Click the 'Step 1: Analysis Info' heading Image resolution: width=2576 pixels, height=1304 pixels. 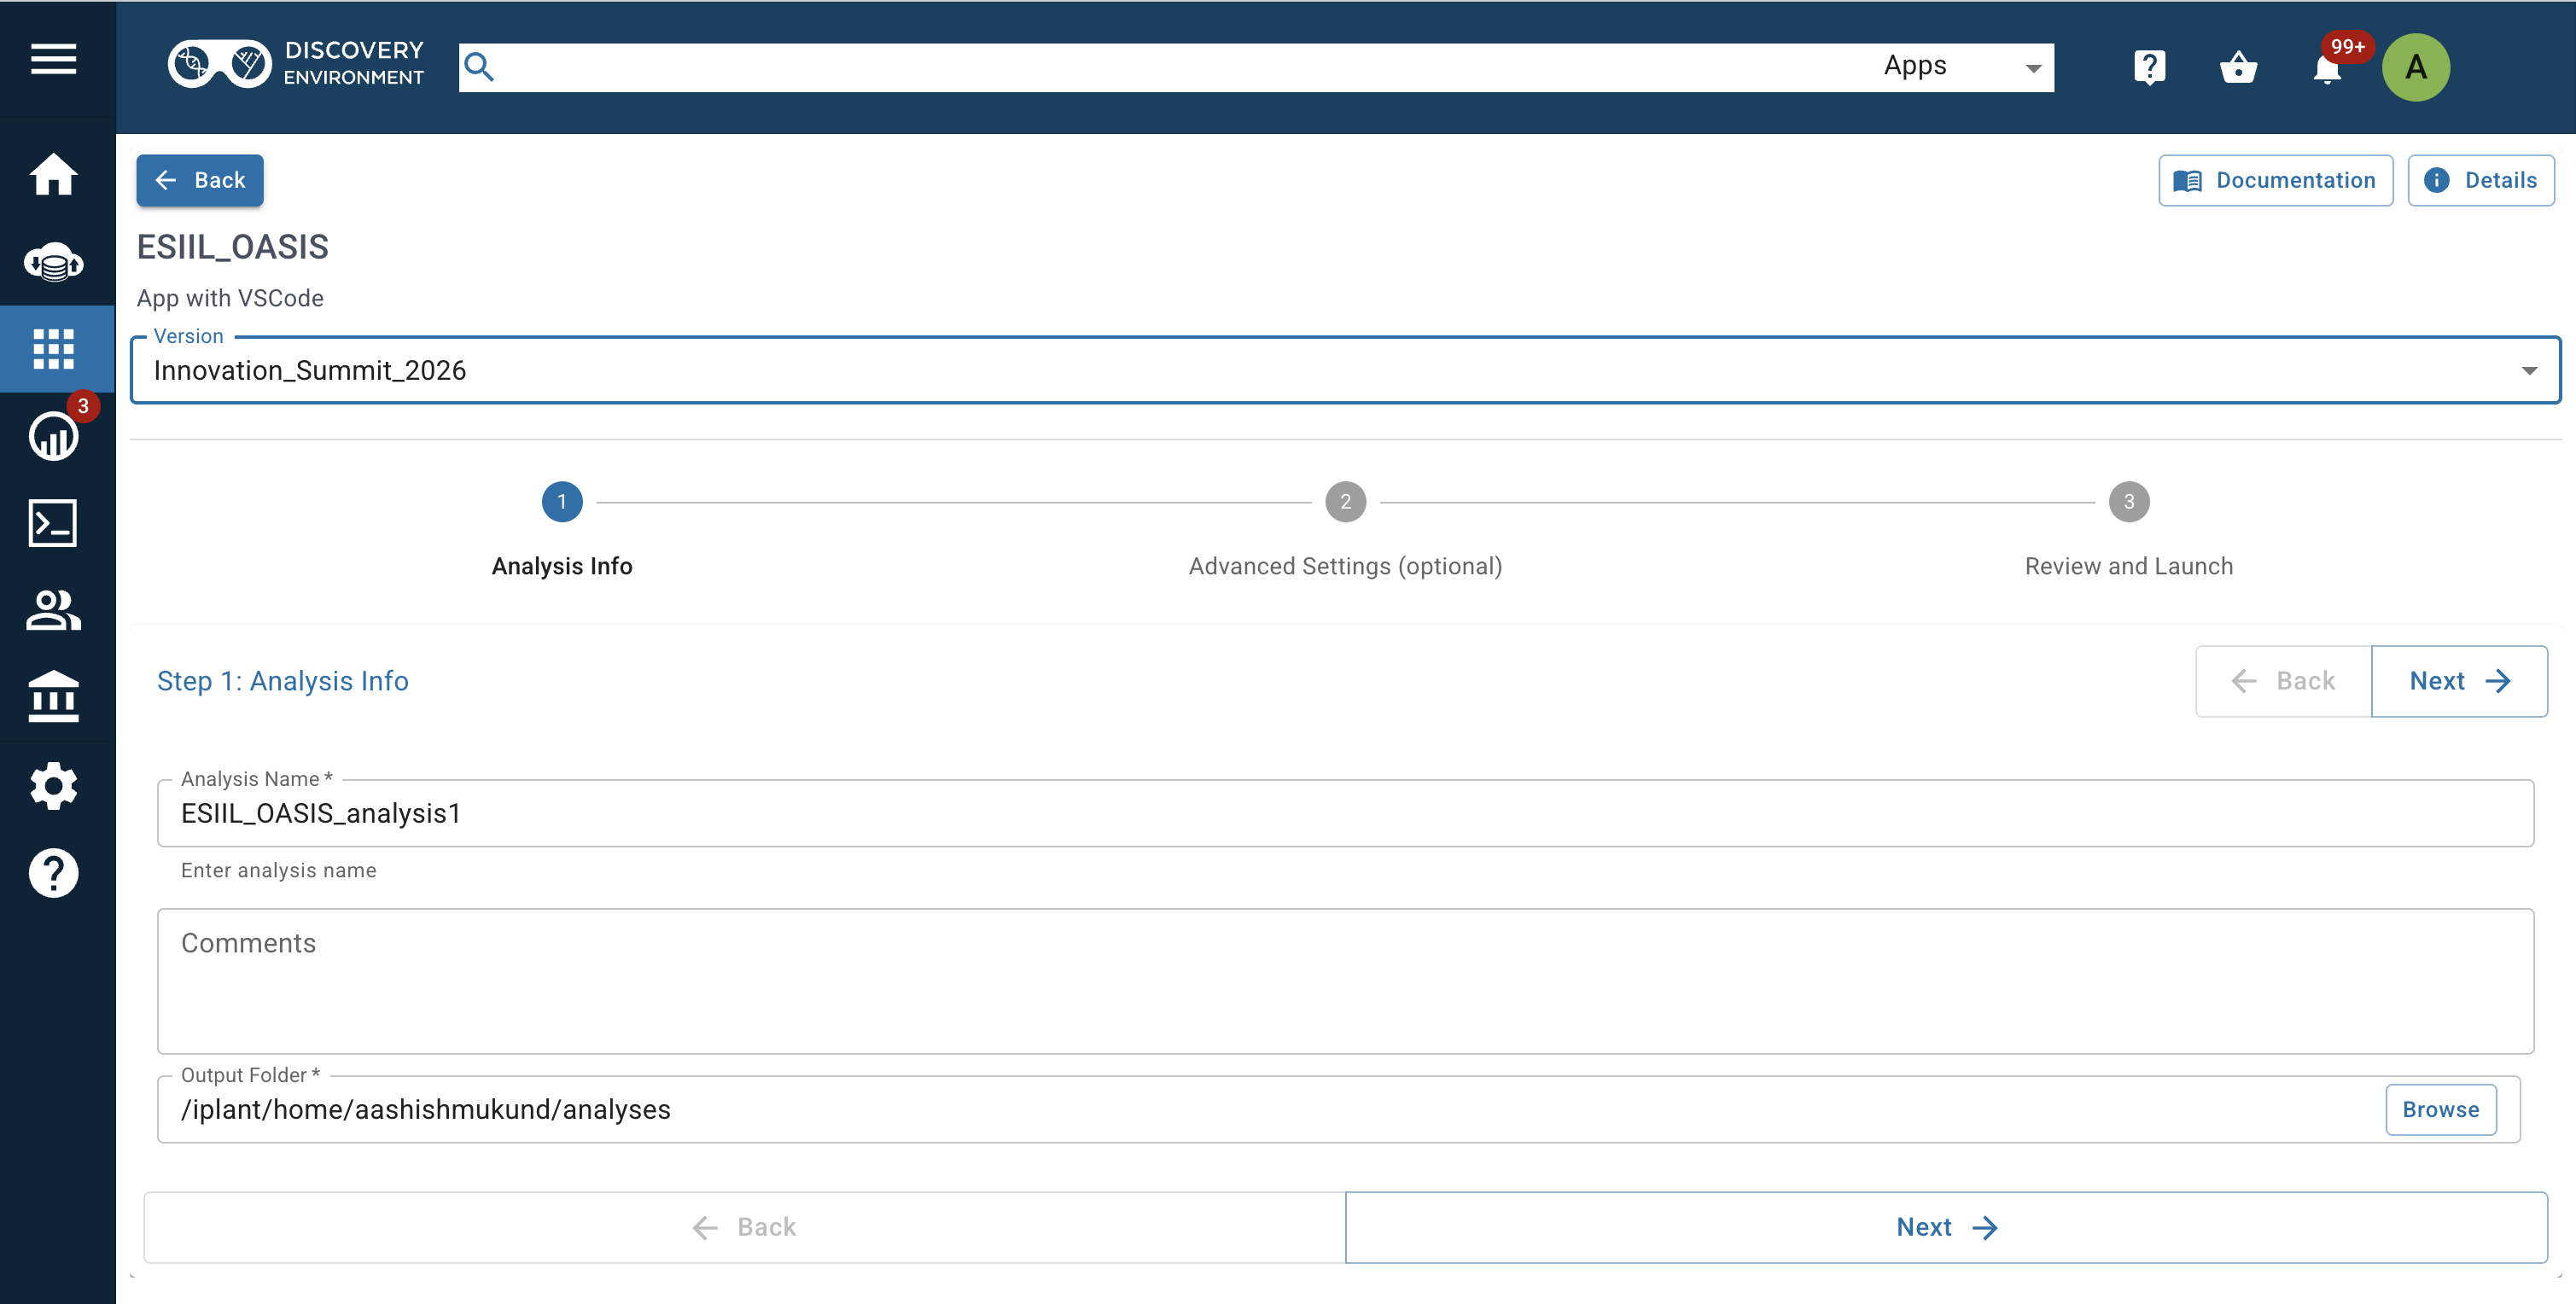(283, 681)
